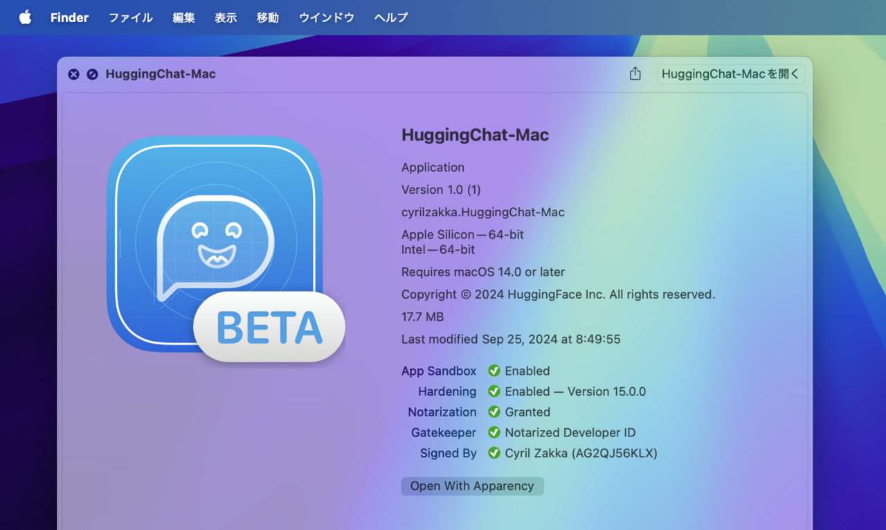This screenshot has height=530, width=886.
Task: Click Requires macOS 14.0 or later text
Action: [483, 272]
